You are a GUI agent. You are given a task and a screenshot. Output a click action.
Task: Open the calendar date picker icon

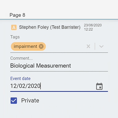coord(99,86)
